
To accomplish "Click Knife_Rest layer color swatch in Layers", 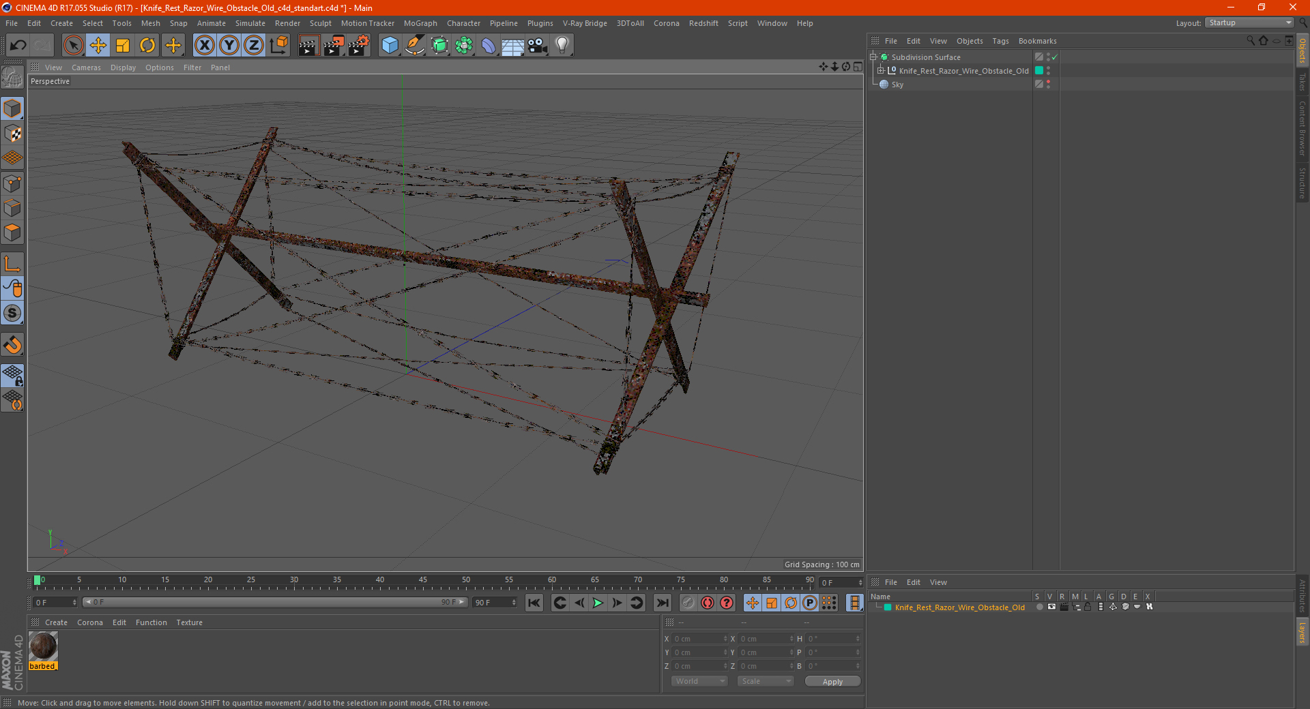I will click(x=888, y=607).
